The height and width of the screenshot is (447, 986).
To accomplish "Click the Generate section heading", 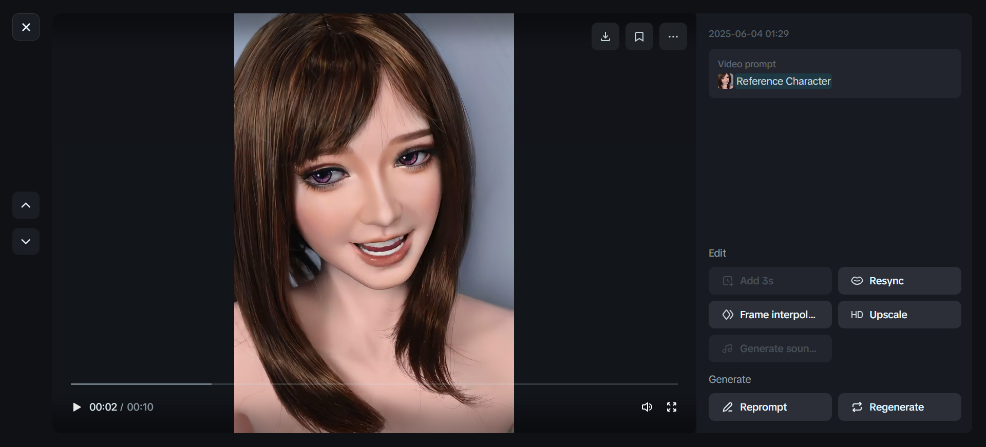I will [x=730, y=379].
